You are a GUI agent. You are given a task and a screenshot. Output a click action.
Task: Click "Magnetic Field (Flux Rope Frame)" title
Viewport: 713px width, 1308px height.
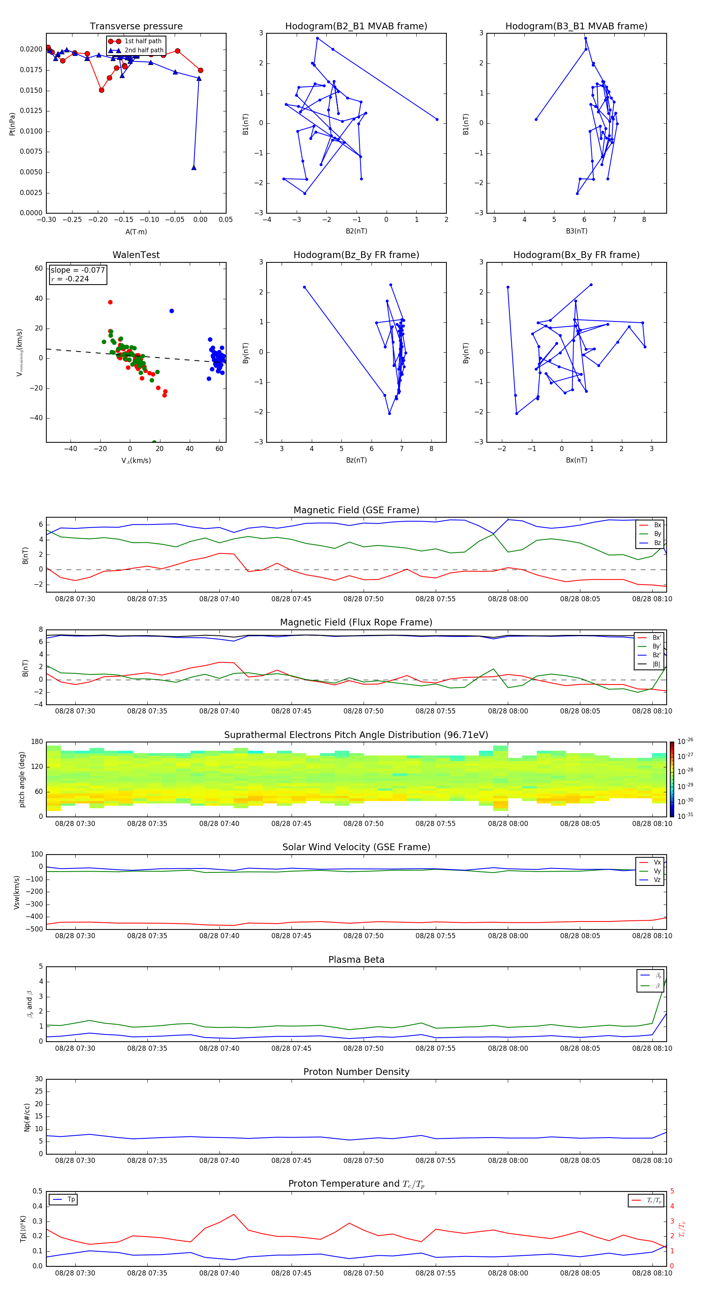(356, 623)
